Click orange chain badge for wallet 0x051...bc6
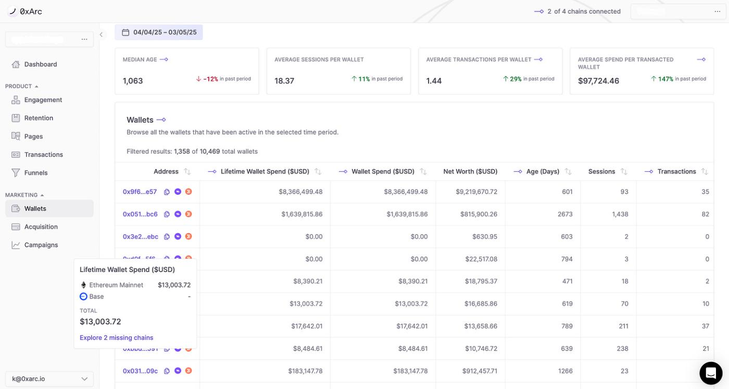The image size is (729, 389). (x=188, y=214)
